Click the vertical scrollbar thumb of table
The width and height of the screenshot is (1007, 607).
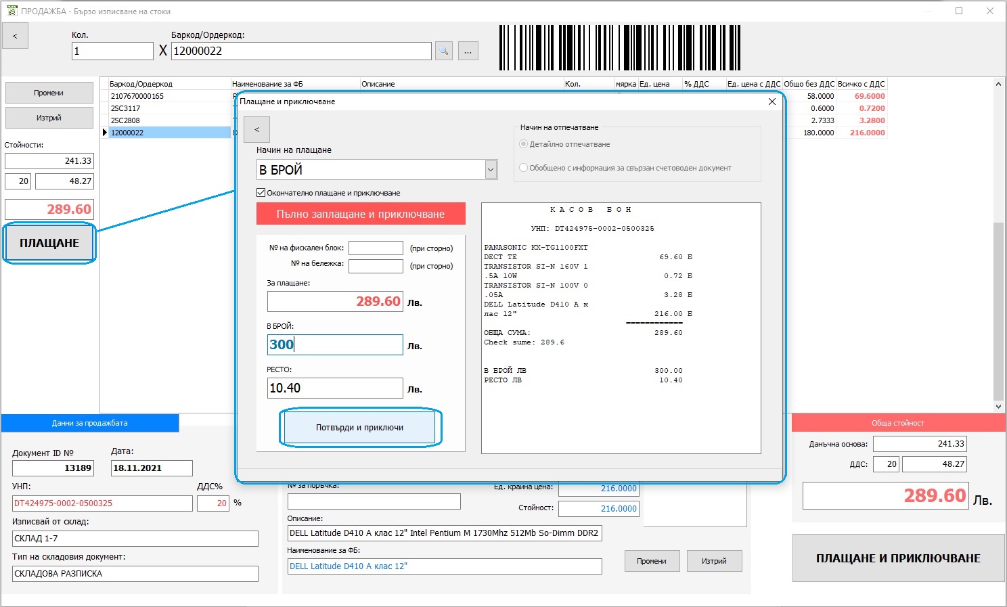998,311
